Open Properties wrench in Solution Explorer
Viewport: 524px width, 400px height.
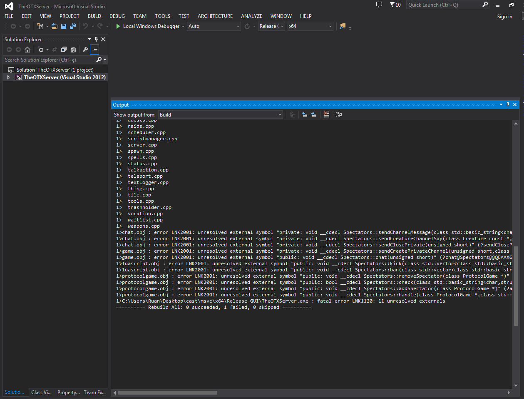click(x=85, y=50)
